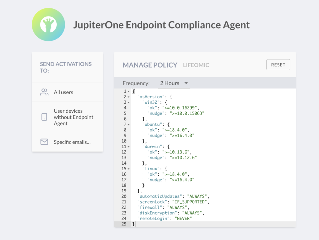The image size is (319, 240).
Task: Click the automaticUpdates value ALWAYS
Action: coord(197,196)
